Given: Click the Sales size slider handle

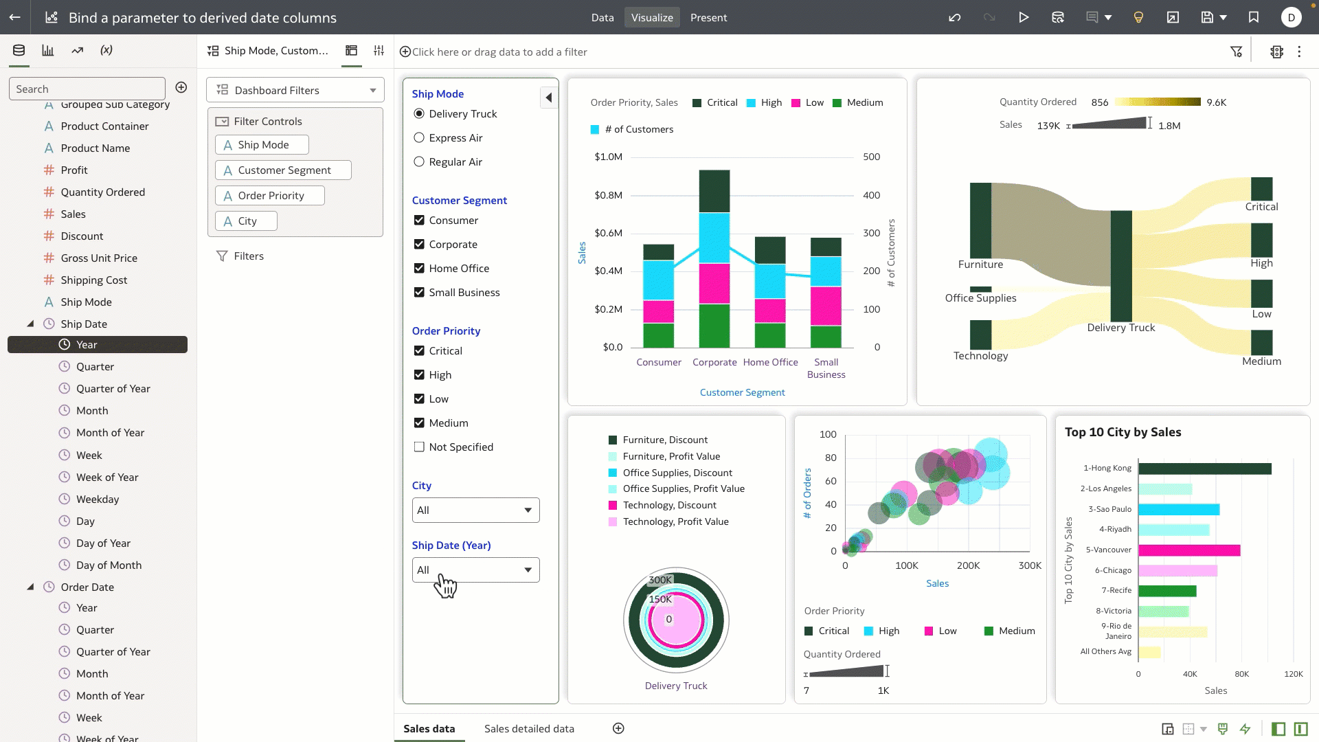Looking at the screenshot, I should coord(1149,124).
